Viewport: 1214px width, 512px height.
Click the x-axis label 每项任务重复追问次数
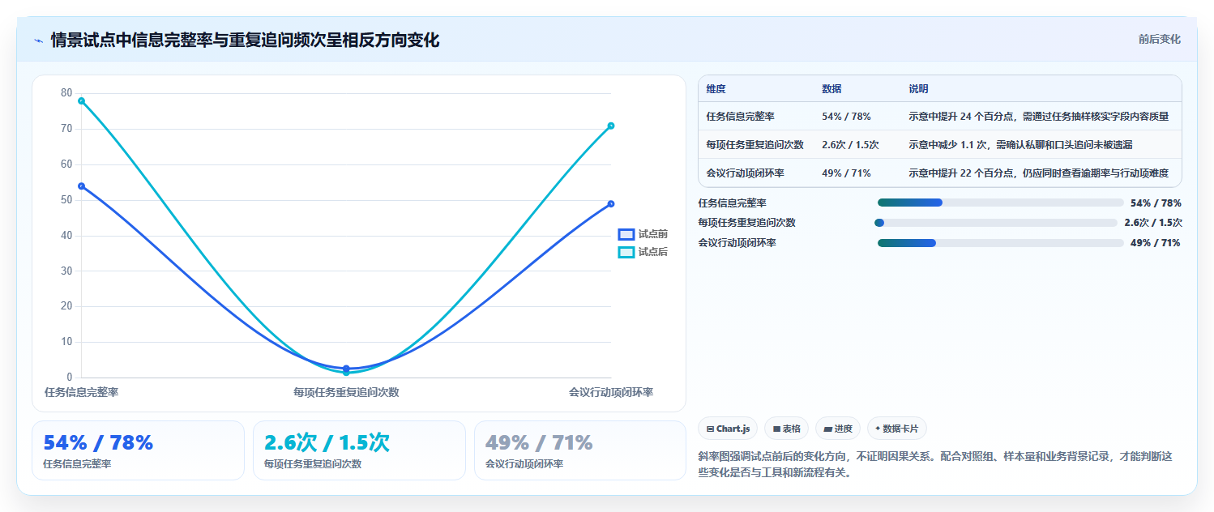(346, 392)
